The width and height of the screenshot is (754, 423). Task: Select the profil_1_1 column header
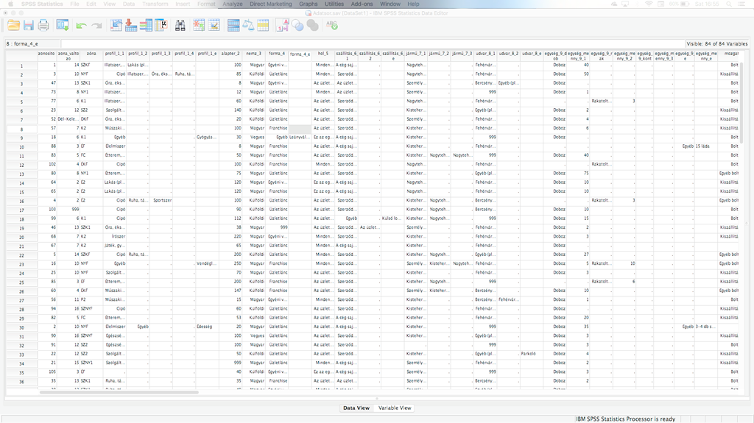(x=114, y=56)
